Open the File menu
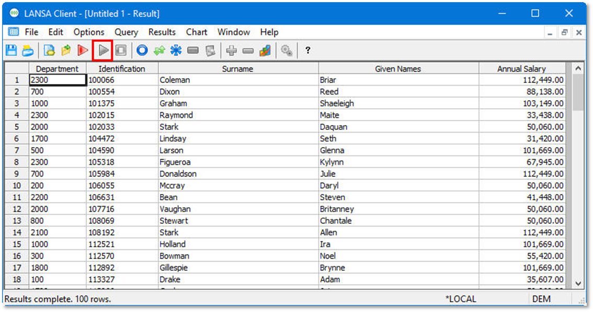 [x=31, y=32]
